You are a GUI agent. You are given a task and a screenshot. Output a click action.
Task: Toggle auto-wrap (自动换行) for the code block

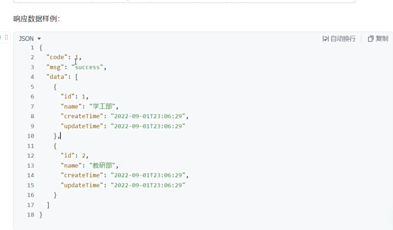[339, 39]
